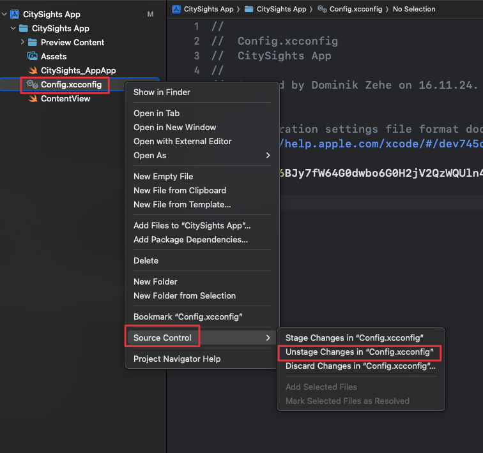Choose New Empty File
This screenshot has width=483, height=453.
tap(202, 177)
